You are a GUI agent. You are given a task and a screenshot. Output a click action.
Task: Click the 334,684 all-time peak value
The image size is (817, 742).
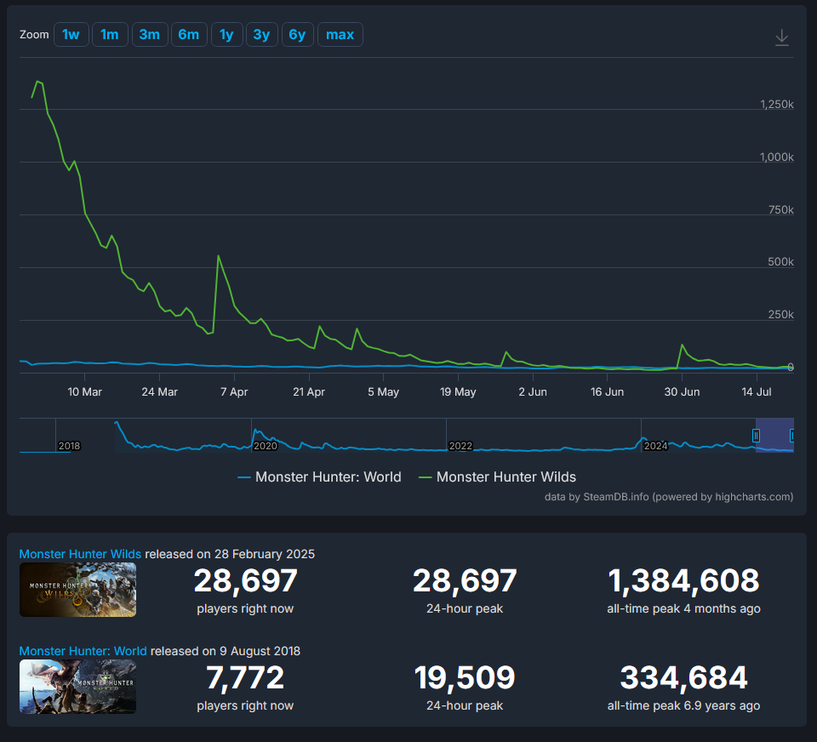pyautogui.click(x=683, y=677)
